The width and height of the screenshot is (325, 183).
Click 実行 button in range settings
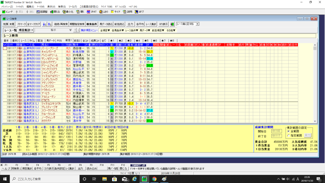(307, 135)
